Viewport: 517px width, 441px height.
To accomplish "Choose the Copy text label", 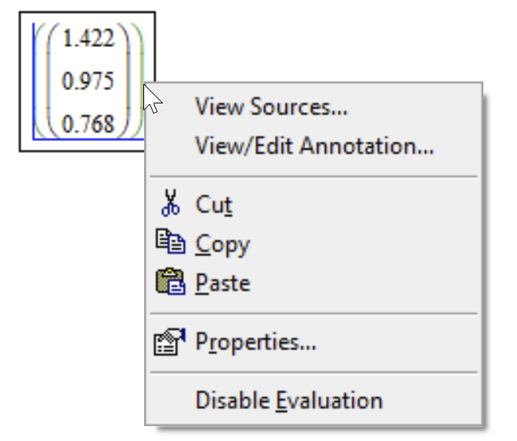I will (222, 244).
